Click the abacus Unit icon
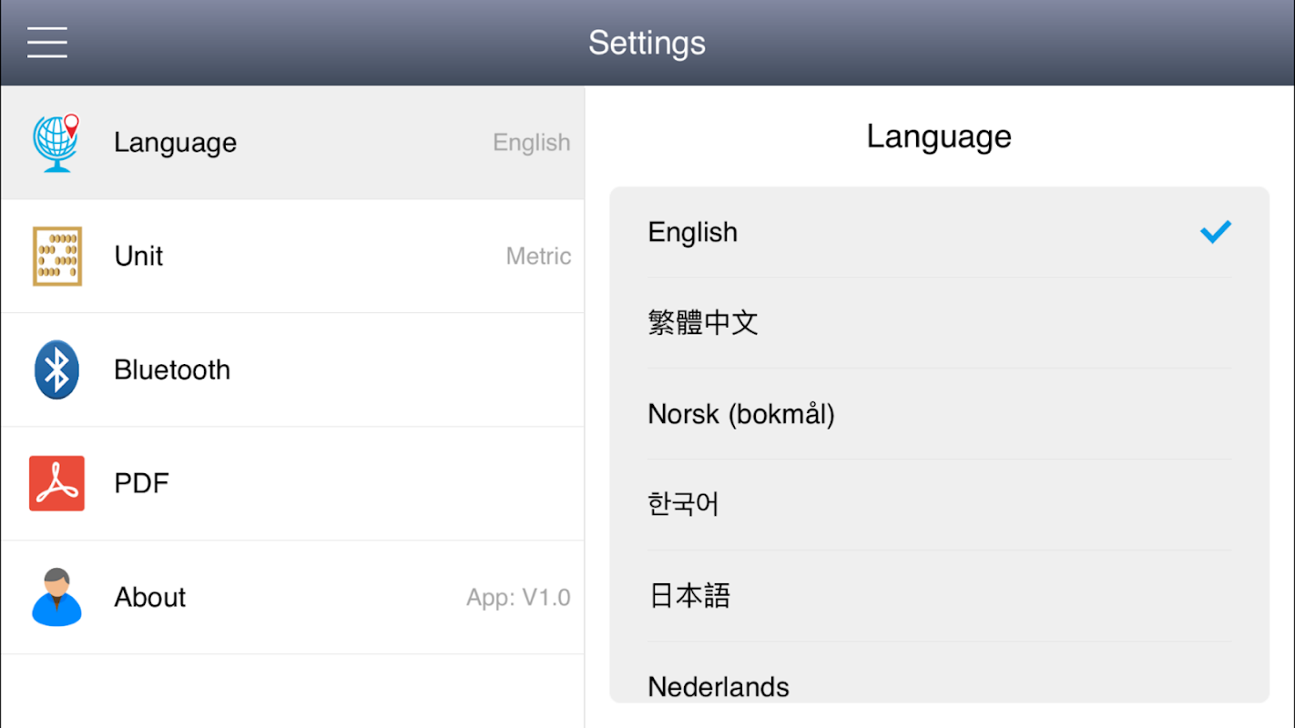The width and height of the screenshot is (1295, 728). coord(57,257)
